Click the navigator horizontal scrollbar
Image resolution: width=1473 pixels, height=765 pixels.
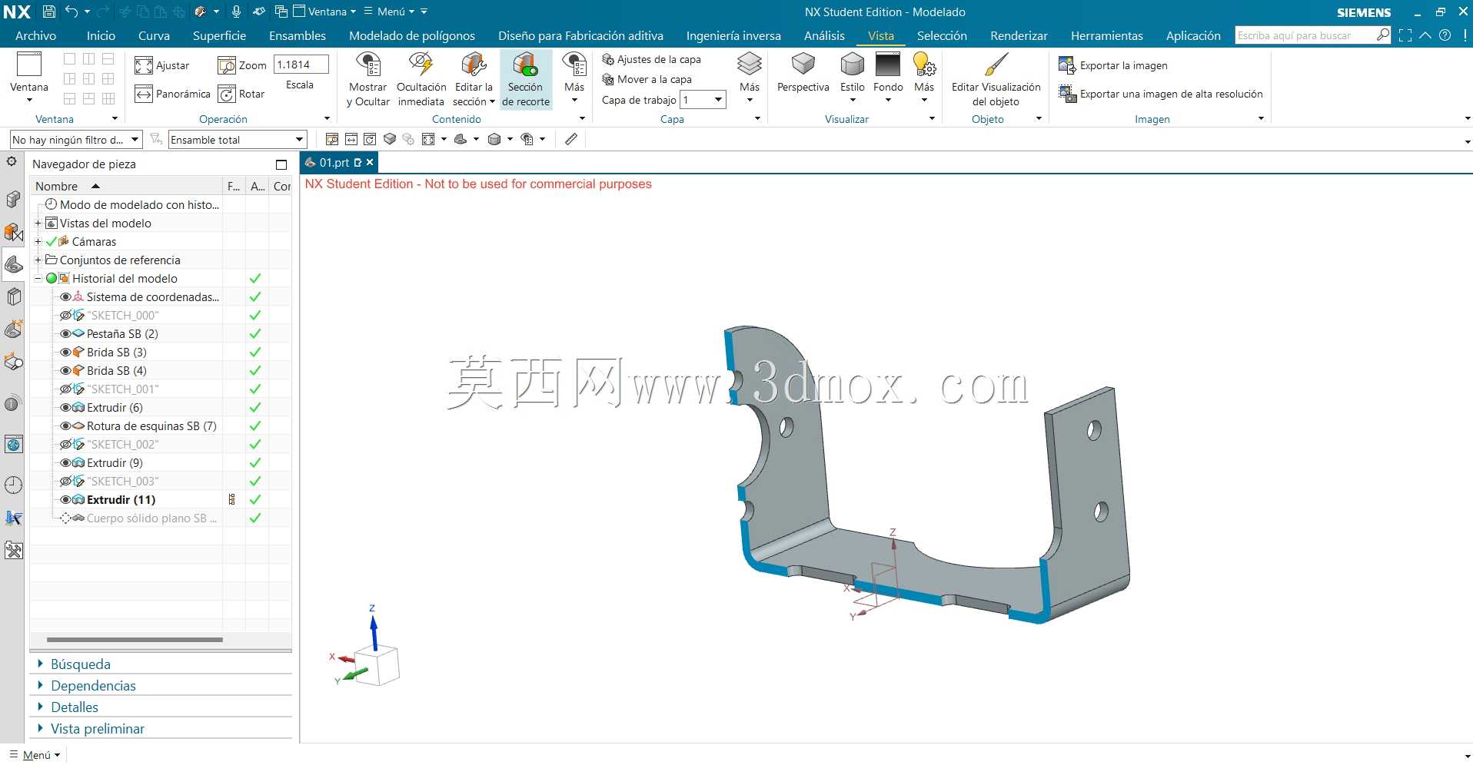point(135,639)
